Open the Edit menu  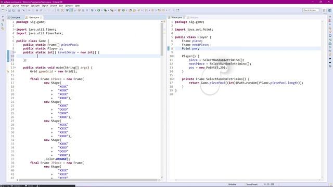tap(8, 6)
